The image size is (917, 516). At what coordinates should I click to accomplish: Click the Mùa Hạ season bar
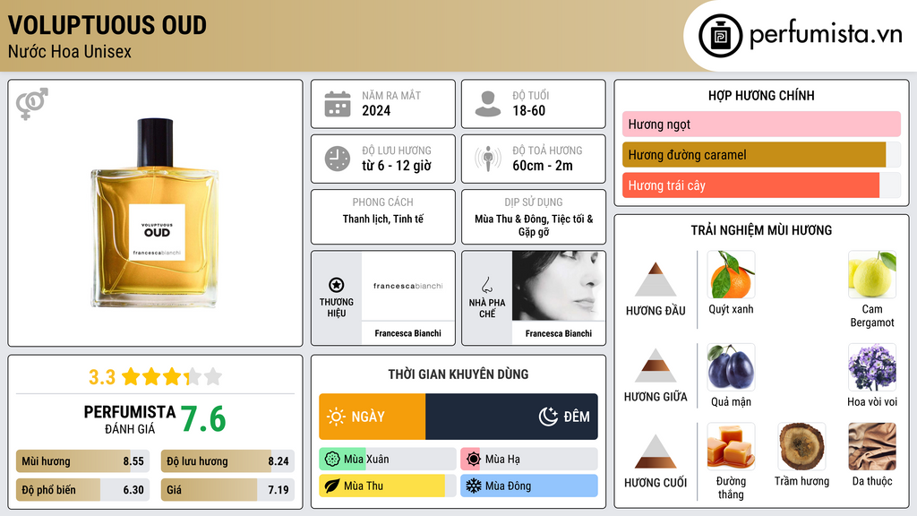pos(528,460)
